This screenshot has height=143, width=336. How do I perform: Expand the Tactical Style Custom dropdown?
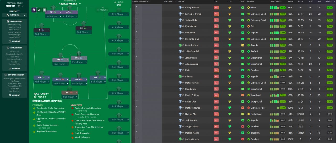tap(14, 6)
